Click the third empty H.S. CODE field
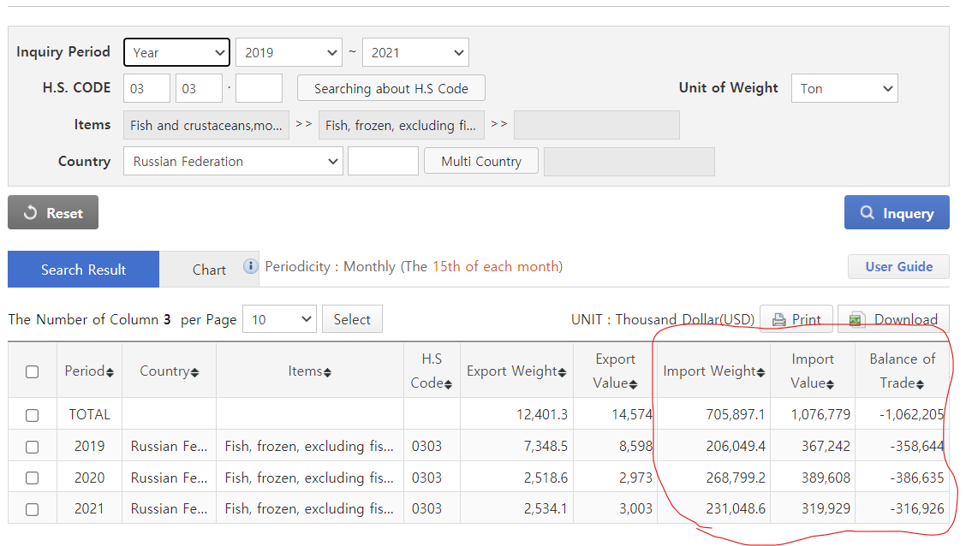The image size is (966, 546). (259, 88)
